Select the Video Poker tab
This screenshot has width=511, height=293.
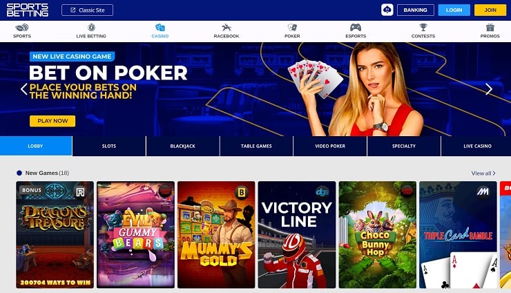(x=330, y=146)
